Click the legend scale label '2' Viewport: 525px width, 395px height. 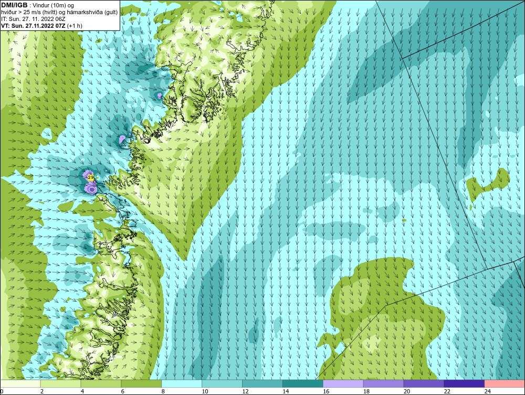42,391
